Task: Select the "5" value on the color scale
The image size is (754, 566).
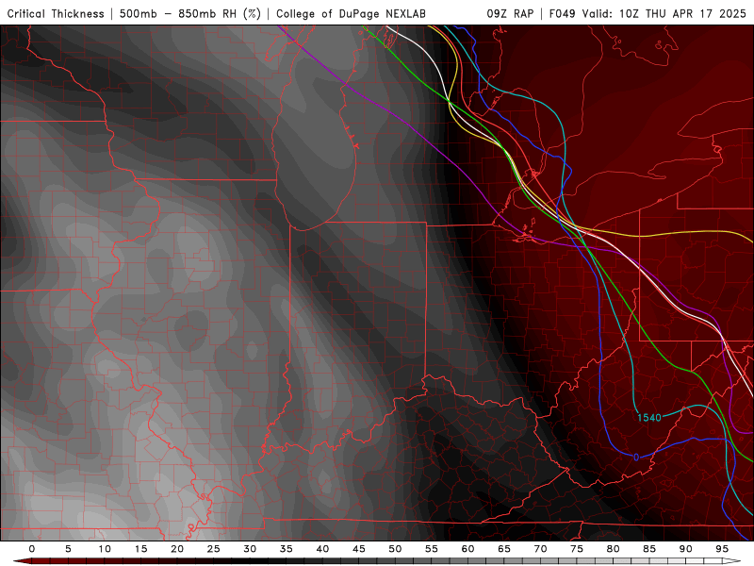Action: [68, 549]
